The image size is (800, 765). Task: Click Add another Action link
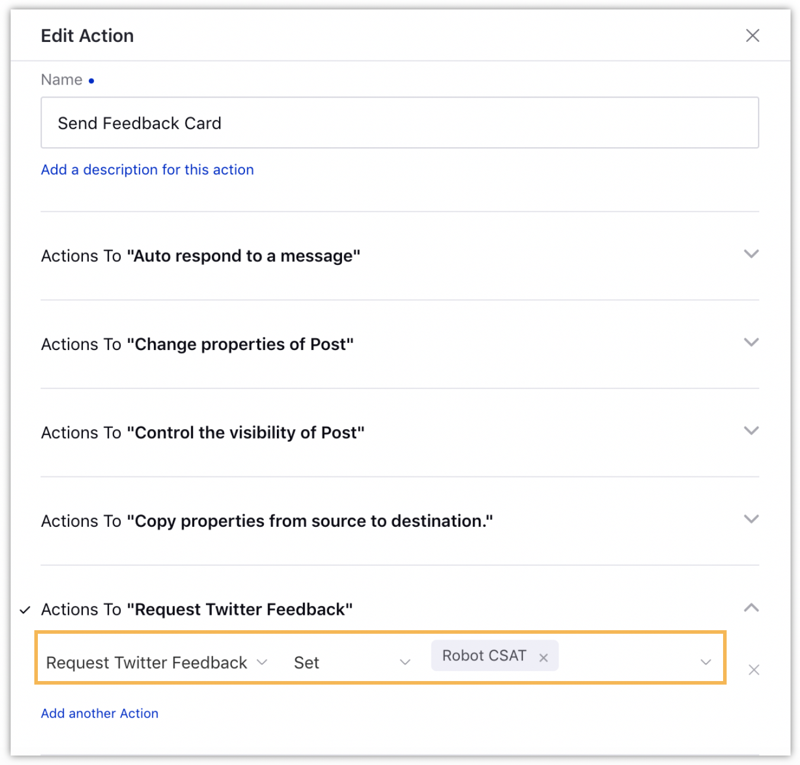(99, 714)
